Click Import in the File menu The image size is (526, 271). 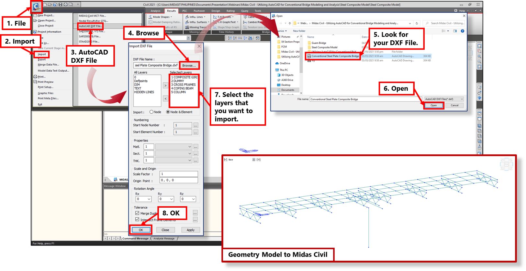pos(42,54)
